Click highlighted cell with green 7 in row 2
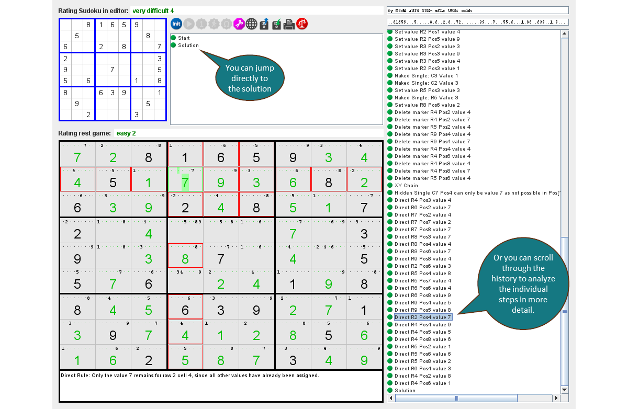The image size is (628, 409). [x=185, y=179]
